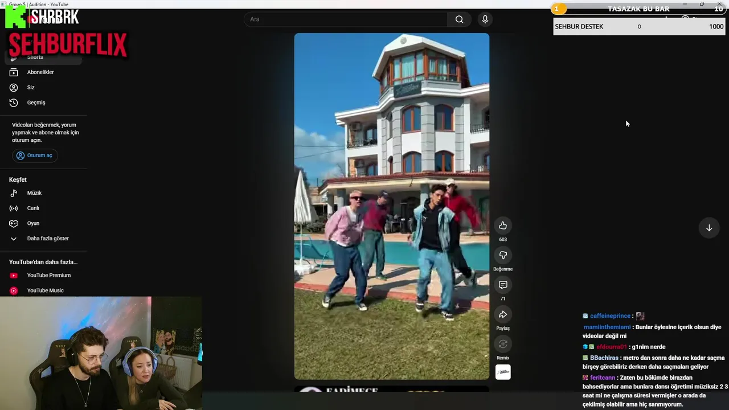
Task: Click the Müzik note icon
Action: pyautogui.click(x=14, y=193)
